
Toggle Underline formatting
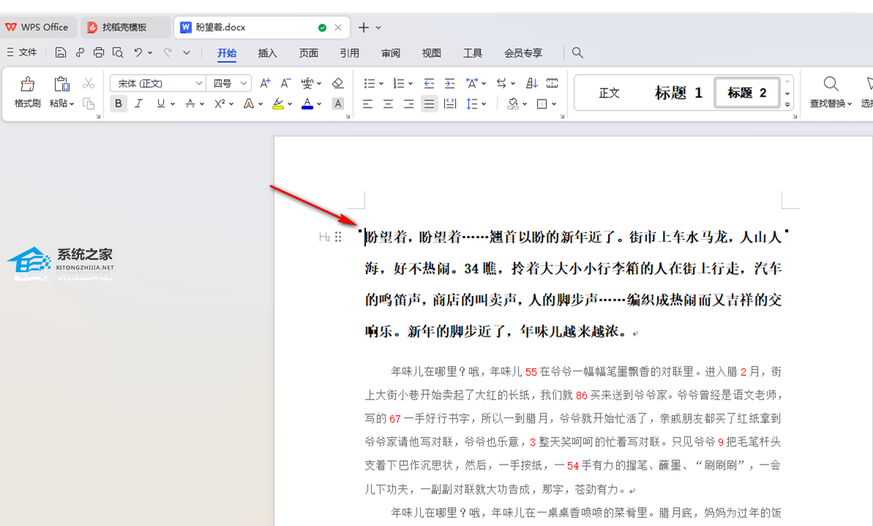click(161, 104)
